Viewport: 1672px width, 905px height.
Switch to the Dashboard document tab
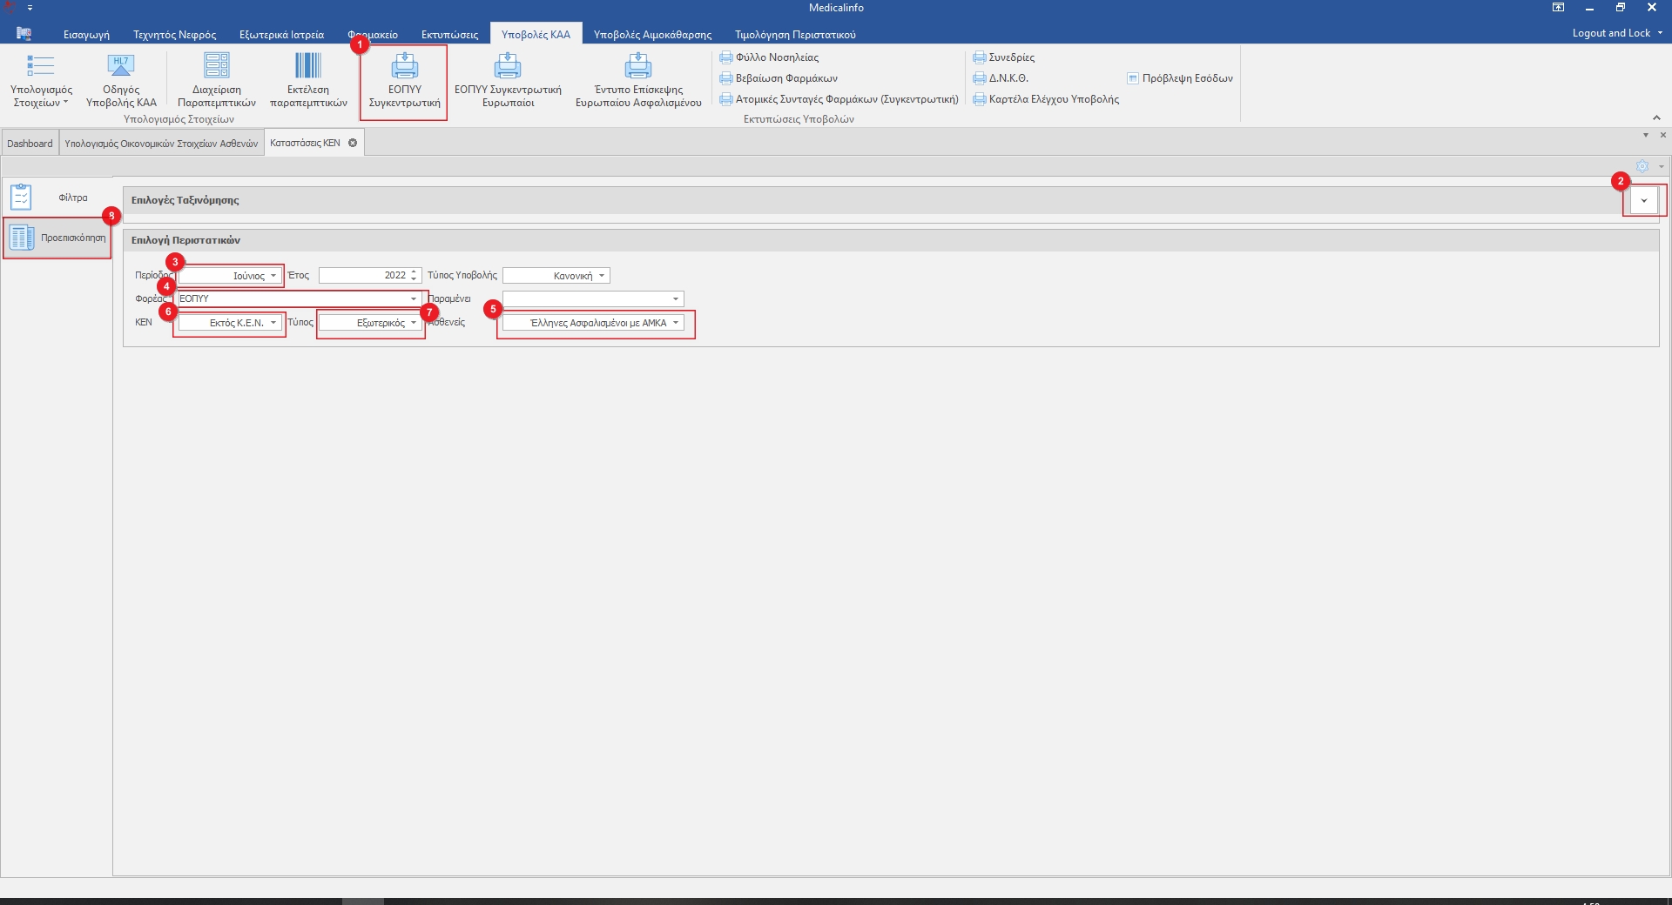(x=30, y=144)
